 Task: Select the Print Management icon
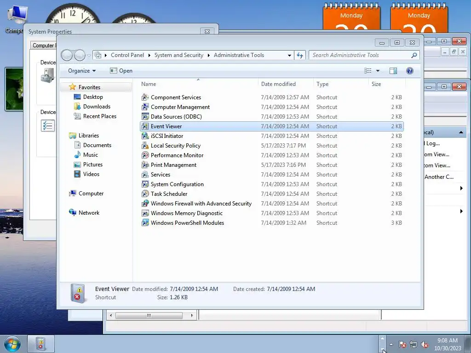pos(145,165)
